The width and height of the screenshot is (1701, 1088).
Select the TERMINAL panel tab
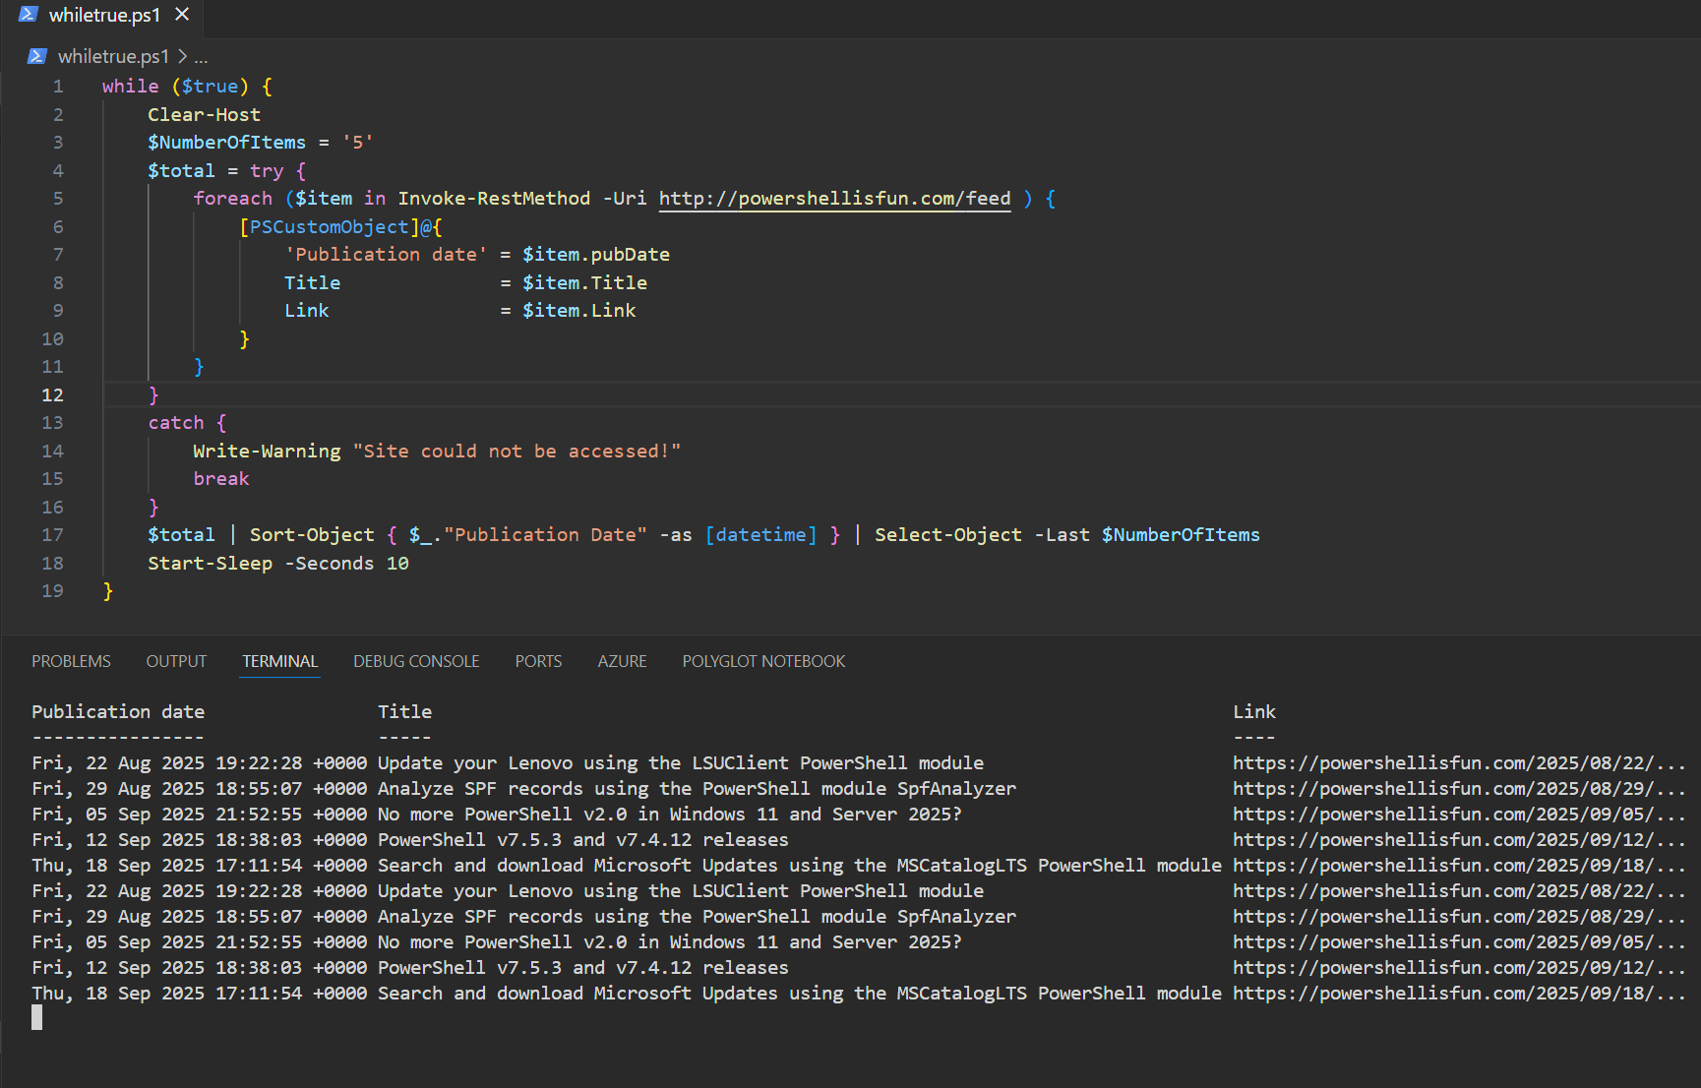click(x=280, y=661)
